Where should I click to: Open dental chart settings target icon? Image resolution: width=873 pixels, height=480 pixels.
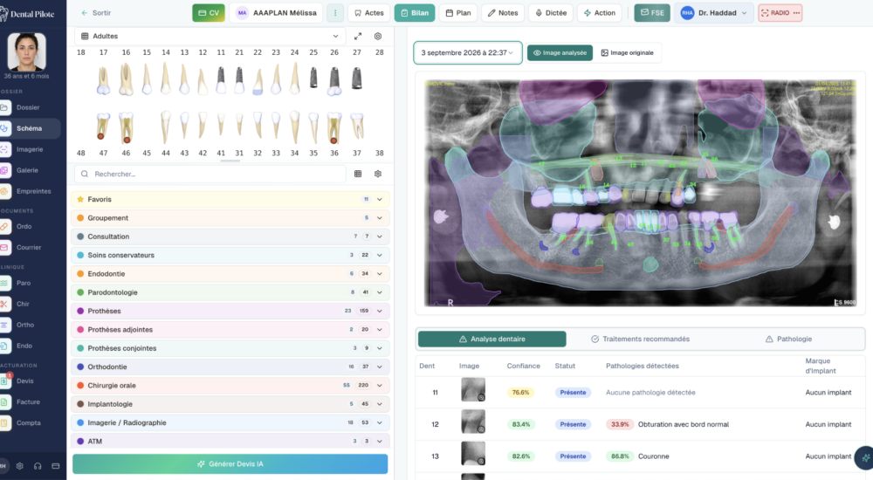coord(378,36)
